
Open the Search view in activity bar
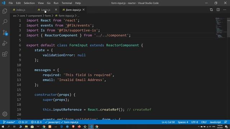[5, 22]
